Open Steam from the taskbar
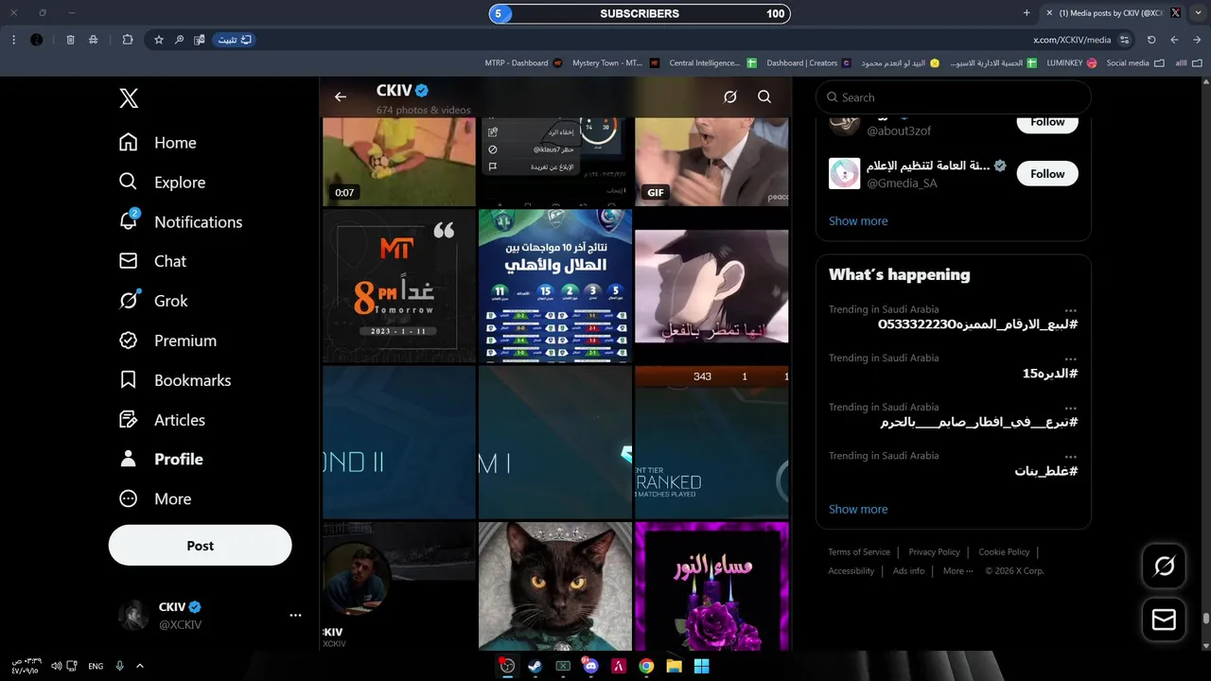The image size is (1211, 681). point(535,666)
